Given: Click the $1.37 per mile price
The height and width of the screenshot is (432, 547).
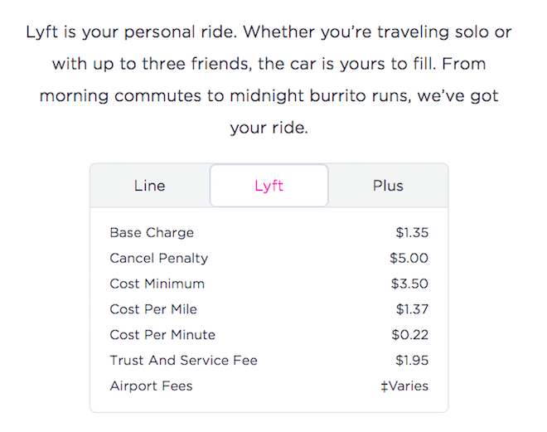Looking at the screenshot, I should [x=412, y=309].
